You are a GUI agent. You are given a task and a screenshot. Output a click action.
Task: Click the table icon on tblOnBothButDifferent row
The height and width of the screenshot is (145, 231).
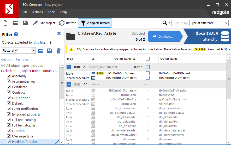pyautogui.click(x=93, y=74)
